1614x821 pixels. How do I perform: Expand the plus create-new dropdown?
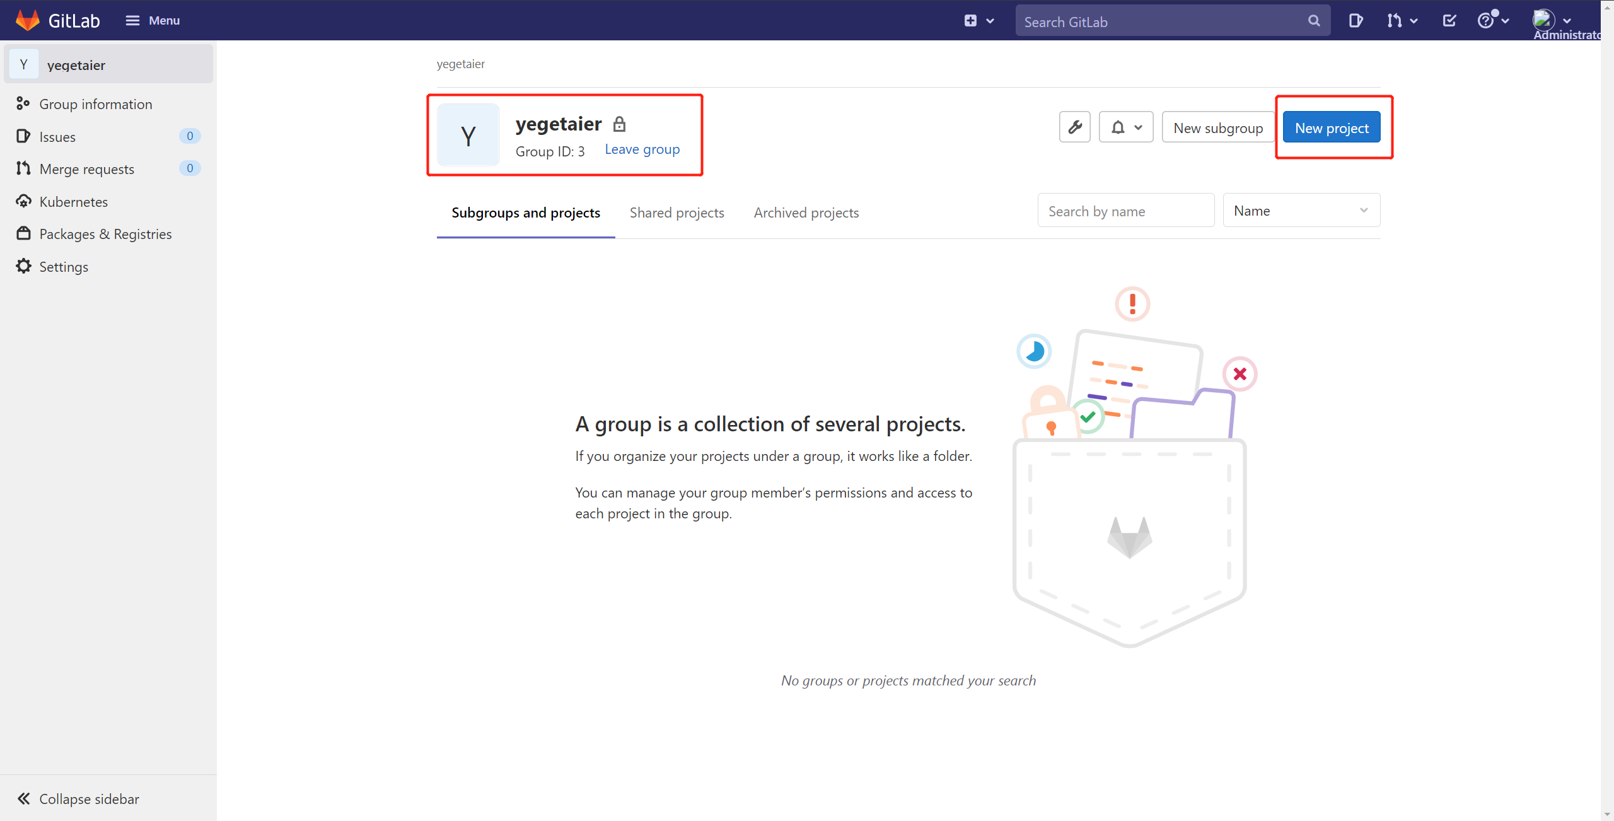point(978,21)
